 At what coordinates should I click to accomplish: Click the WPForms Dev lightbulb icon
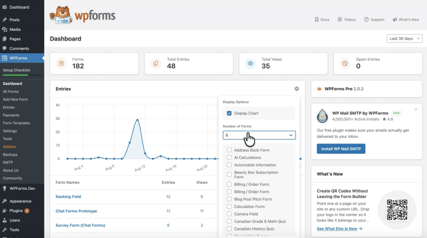[x=5, y=188]
